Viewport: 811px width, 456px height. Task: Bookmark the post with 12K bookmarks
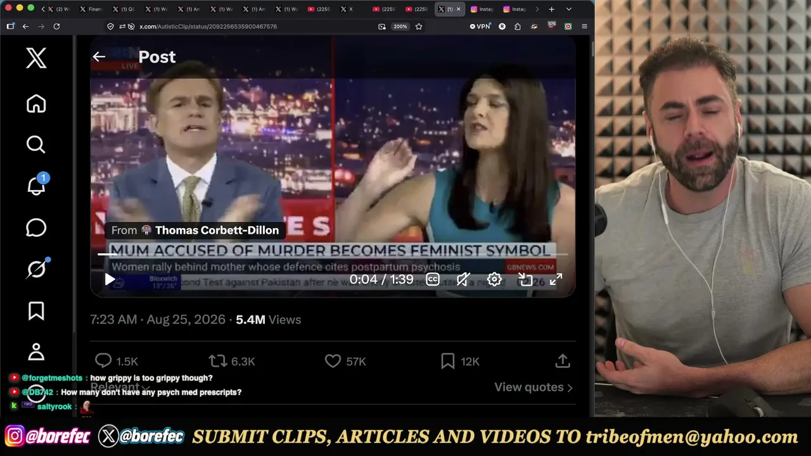(x=460, y=361)
